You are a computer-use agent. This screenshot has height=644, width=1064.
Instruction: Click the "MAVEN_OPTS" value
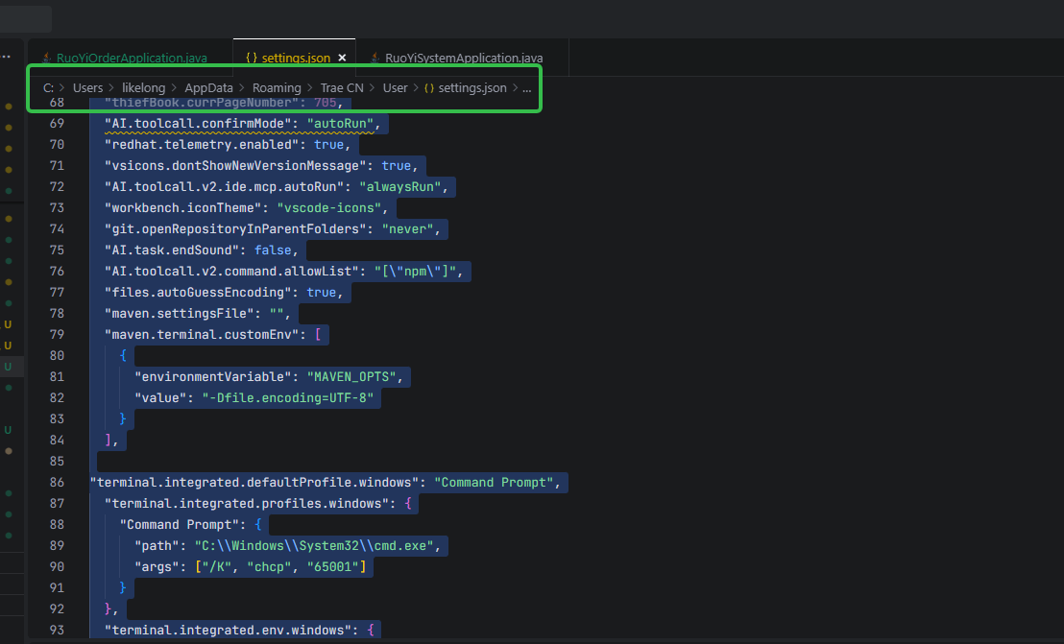[x=351, y=376]
